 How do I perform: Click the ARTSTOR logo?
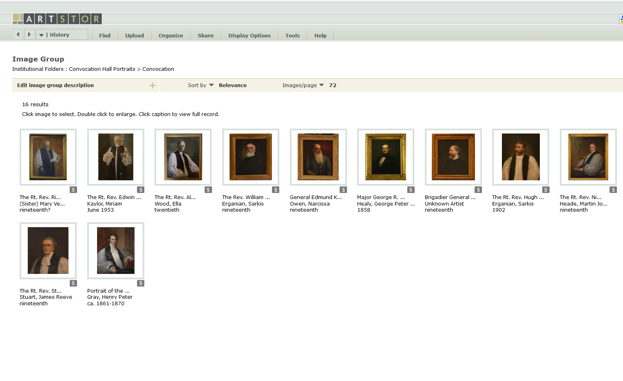(57, 19)
